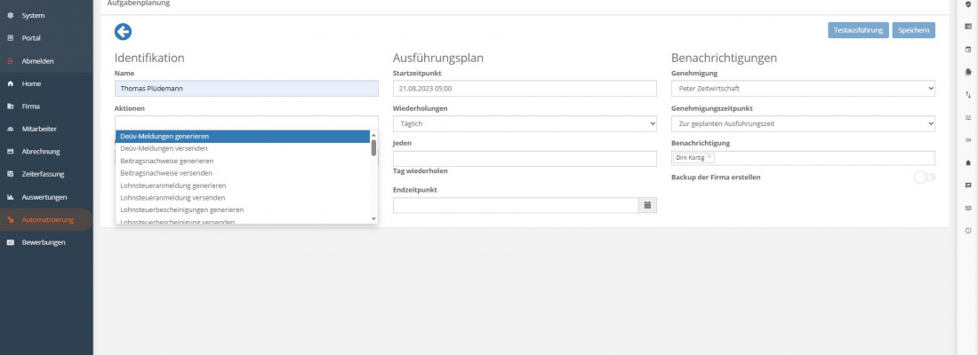Image resolution: width=978 pixels, height=355 pixels.
Task: Open the Abrechnung text link in sidebar
Action: coord(41,152)
